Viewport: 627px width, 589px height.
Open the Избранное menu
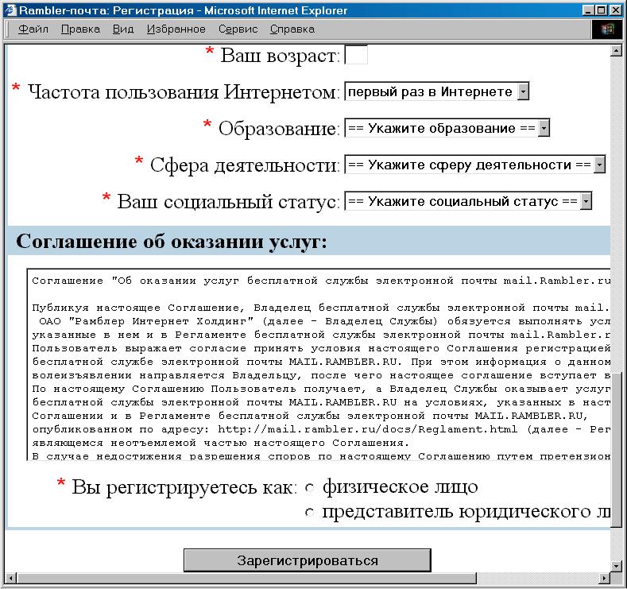click(176, 29)
